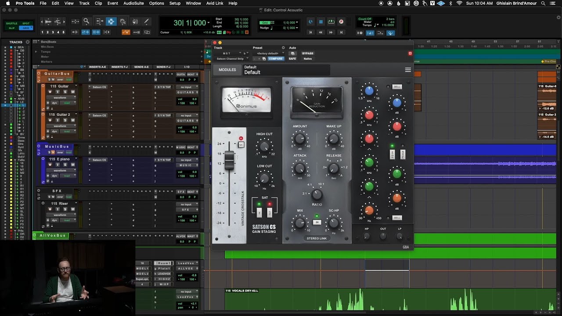Toggle Loop Playback in transport
Screen dimensions: 562x316
pyautogui.click(x=331, y=22)
